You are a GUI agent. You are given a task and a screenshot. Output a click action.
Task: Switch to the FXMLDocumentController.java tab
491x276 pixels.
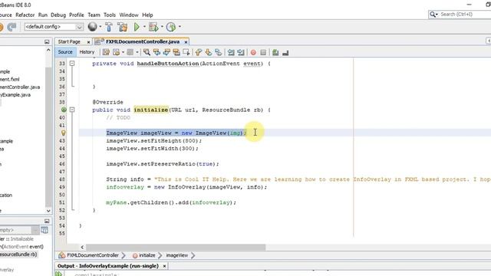pyautogui.click(x=143, y=41)
